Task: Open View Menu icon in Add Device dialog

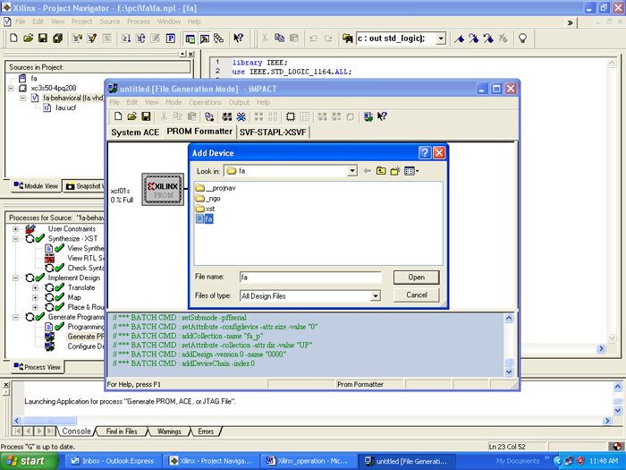Action: [x=411, y=171]
